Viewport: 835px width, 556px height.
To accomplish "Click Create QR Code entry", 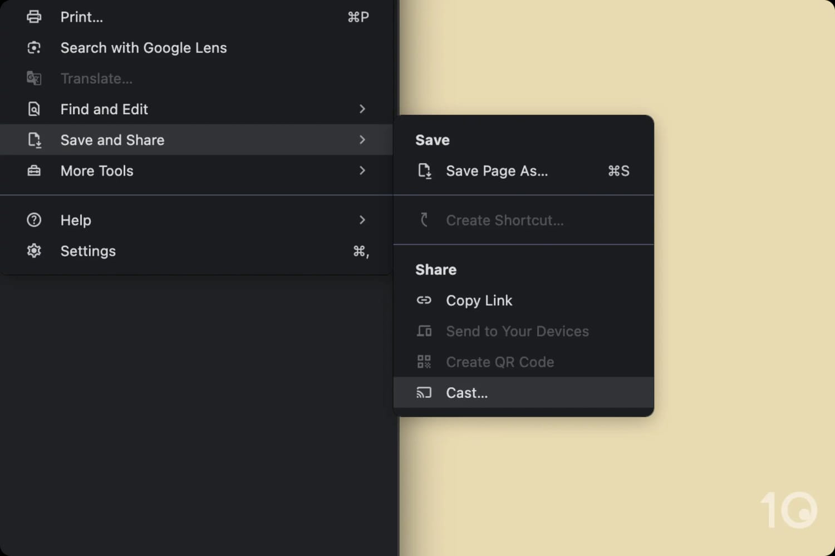I will point(524,362).
